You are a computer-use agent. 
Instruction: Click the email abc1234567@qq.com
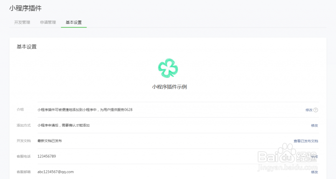pyautogui.click(x=56, y=172)
